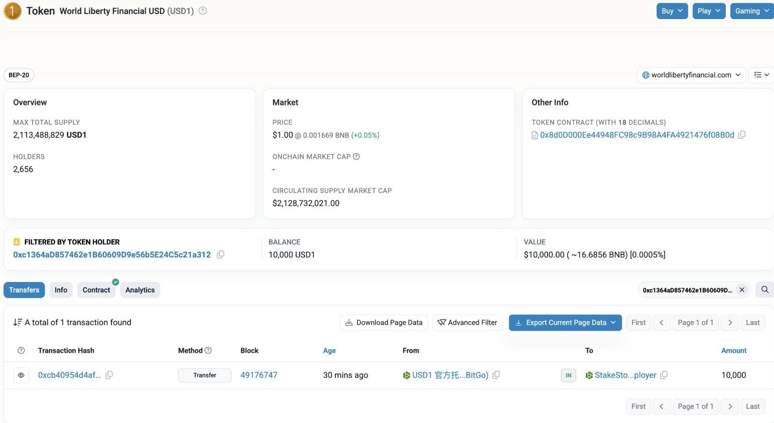Switch to the Transfers tab
Viewport: 774px width, 423px height.
24,290
